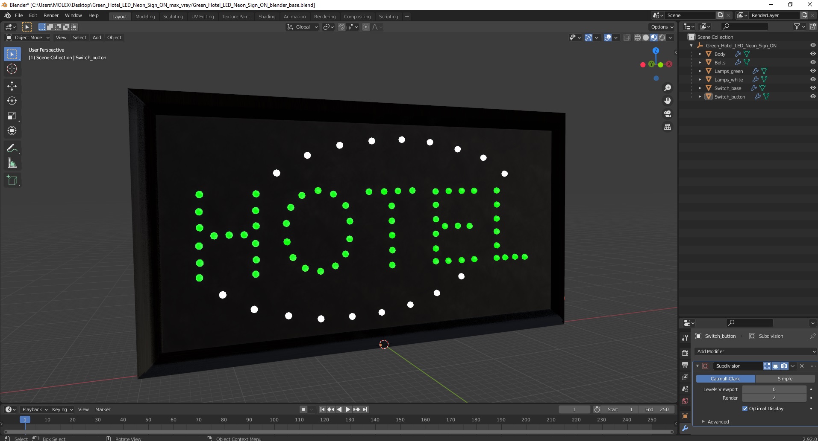818x441 pixels.
Task: Remove the Subdivision modifier
Action: [802, 366]
